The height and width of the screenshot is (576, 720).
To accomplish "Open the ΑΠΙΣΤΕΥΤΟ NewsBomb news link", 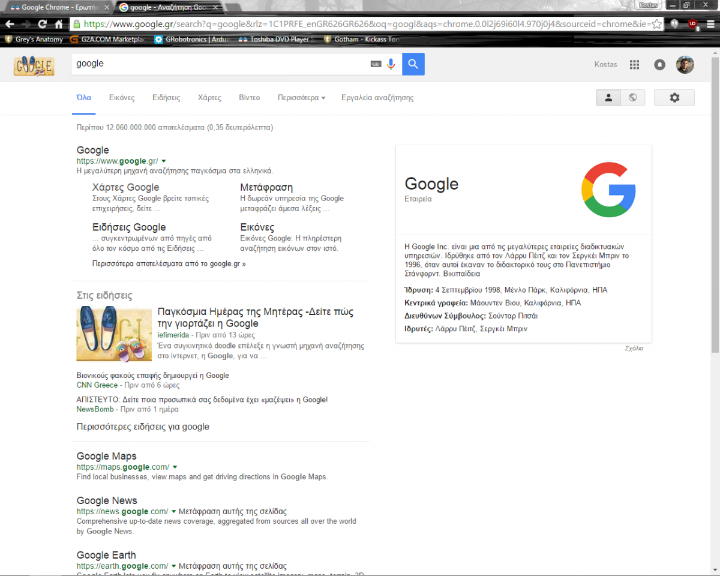I will click(202, 400).
